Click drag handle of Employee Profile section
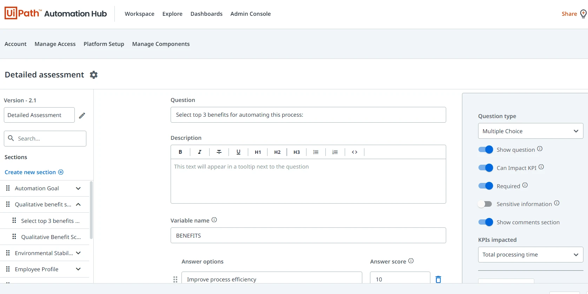 (8, 269)
